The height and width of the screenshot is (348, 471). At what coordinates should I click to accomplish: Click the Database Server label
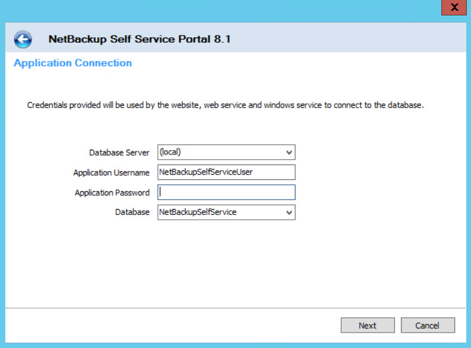click(x=119, y=153)
